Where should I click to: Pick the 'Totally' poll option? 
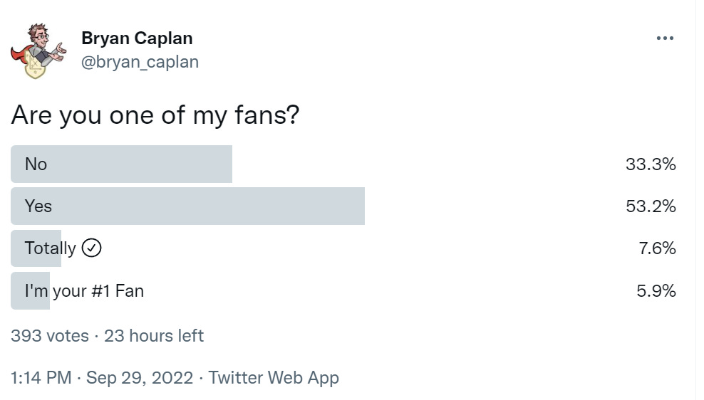[x=50, y=248]
